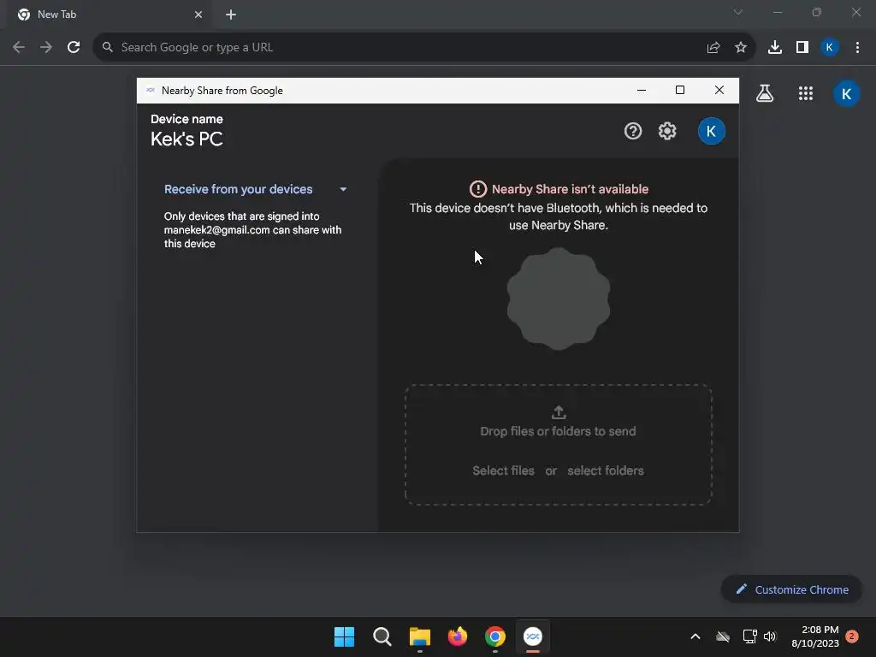Screen dimensions: 876x657
Task: Open the notification badge showing 2
Action: 852,636
